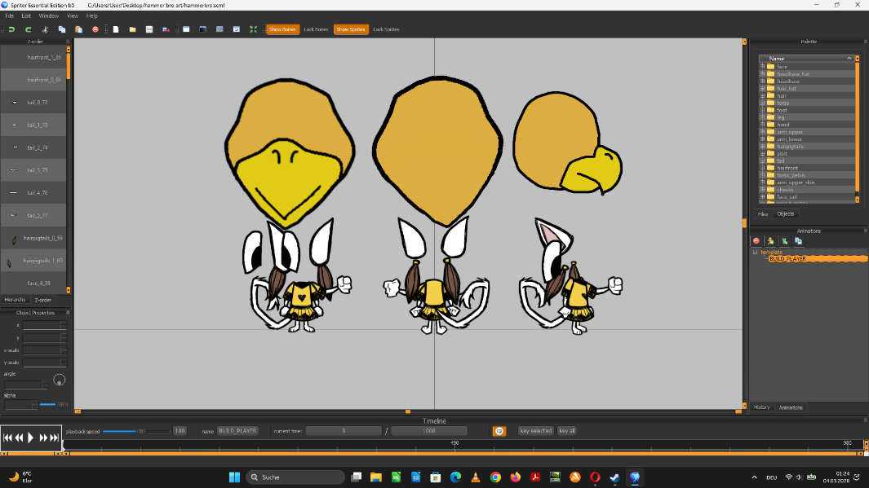This screenshot has width=869, height=488.
Task: Expand the hair folder
Action: coord(762,95)
